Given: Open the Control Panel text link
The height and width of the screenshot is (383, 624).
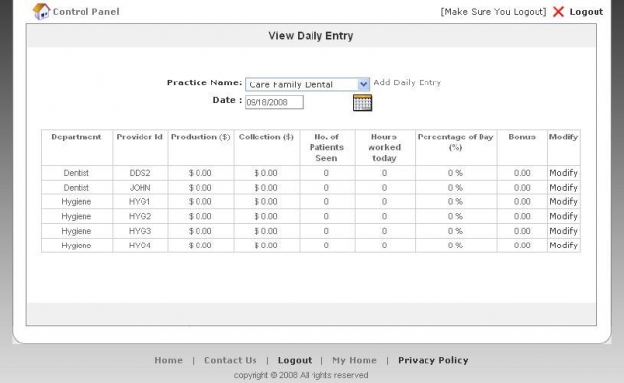Looking at the screenshot, I should point(85,12).
